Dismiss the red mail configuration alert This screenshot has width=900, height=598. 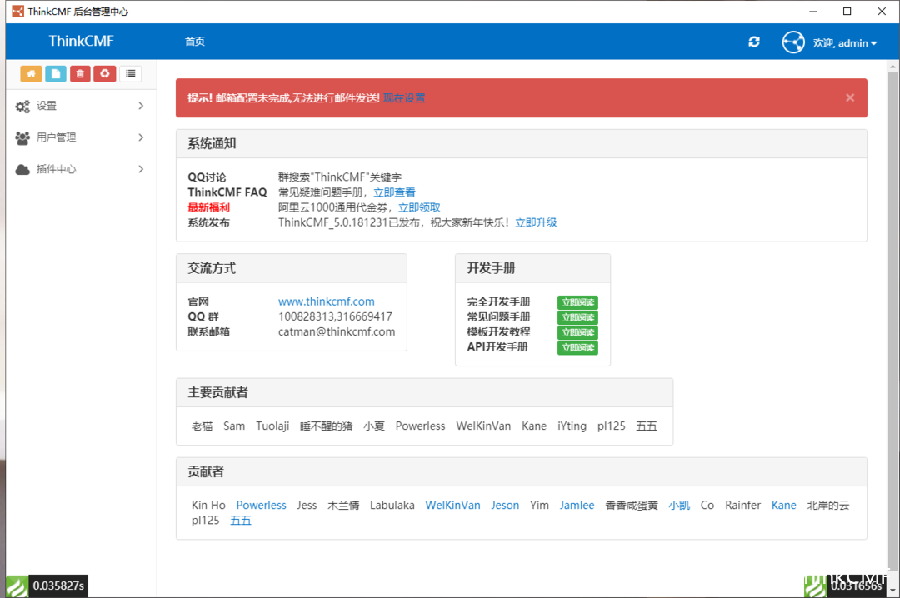click(850, 97)
